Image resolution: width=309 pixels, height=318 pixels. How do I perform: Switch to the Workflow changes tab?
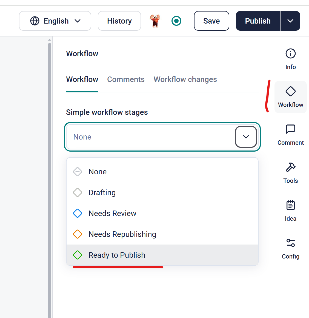click(185, 79)
